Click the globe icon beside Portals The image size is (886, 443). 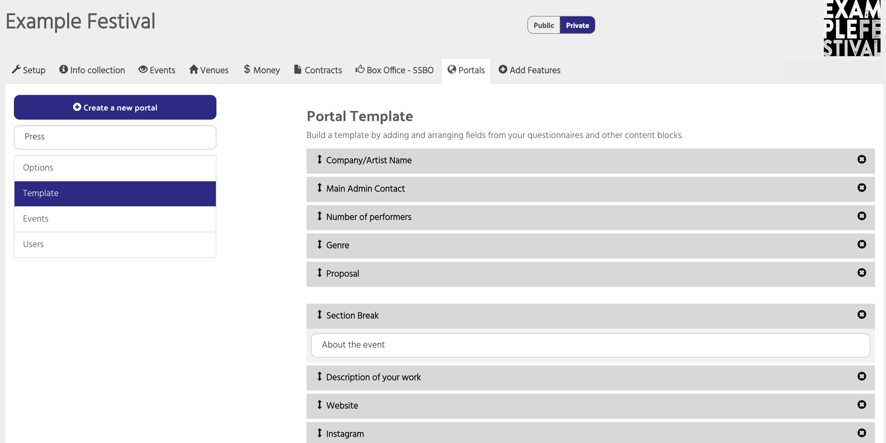[452, 69]
